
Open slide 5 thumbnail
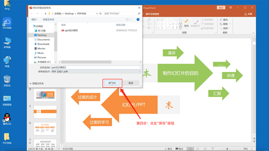tap(45, 111)
